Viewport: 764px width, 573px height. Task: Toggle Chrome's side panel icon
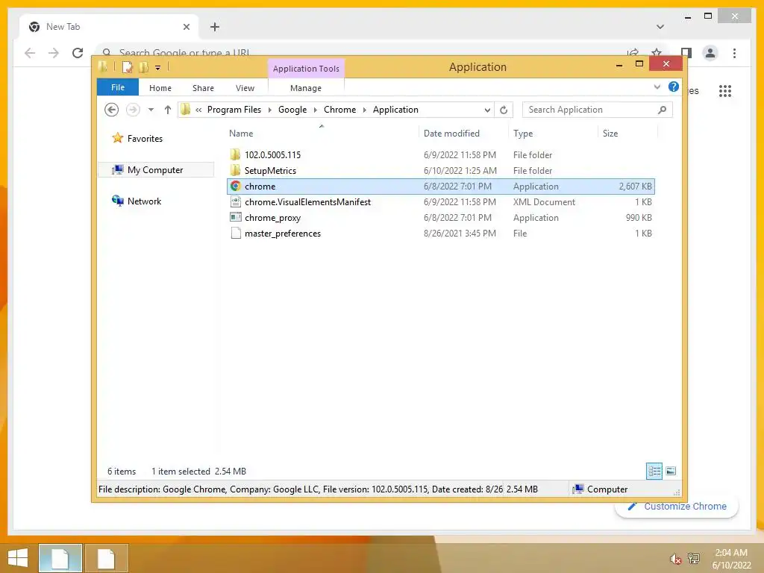[686, 53]
